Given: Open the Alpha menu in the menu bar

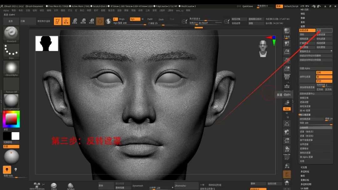Looking at the screenshot, I should [6, 10].
